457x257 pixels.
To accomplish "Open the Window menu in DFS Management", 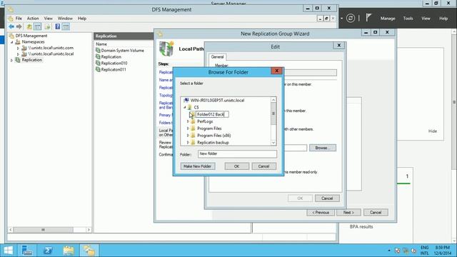I will coord(65,19).
